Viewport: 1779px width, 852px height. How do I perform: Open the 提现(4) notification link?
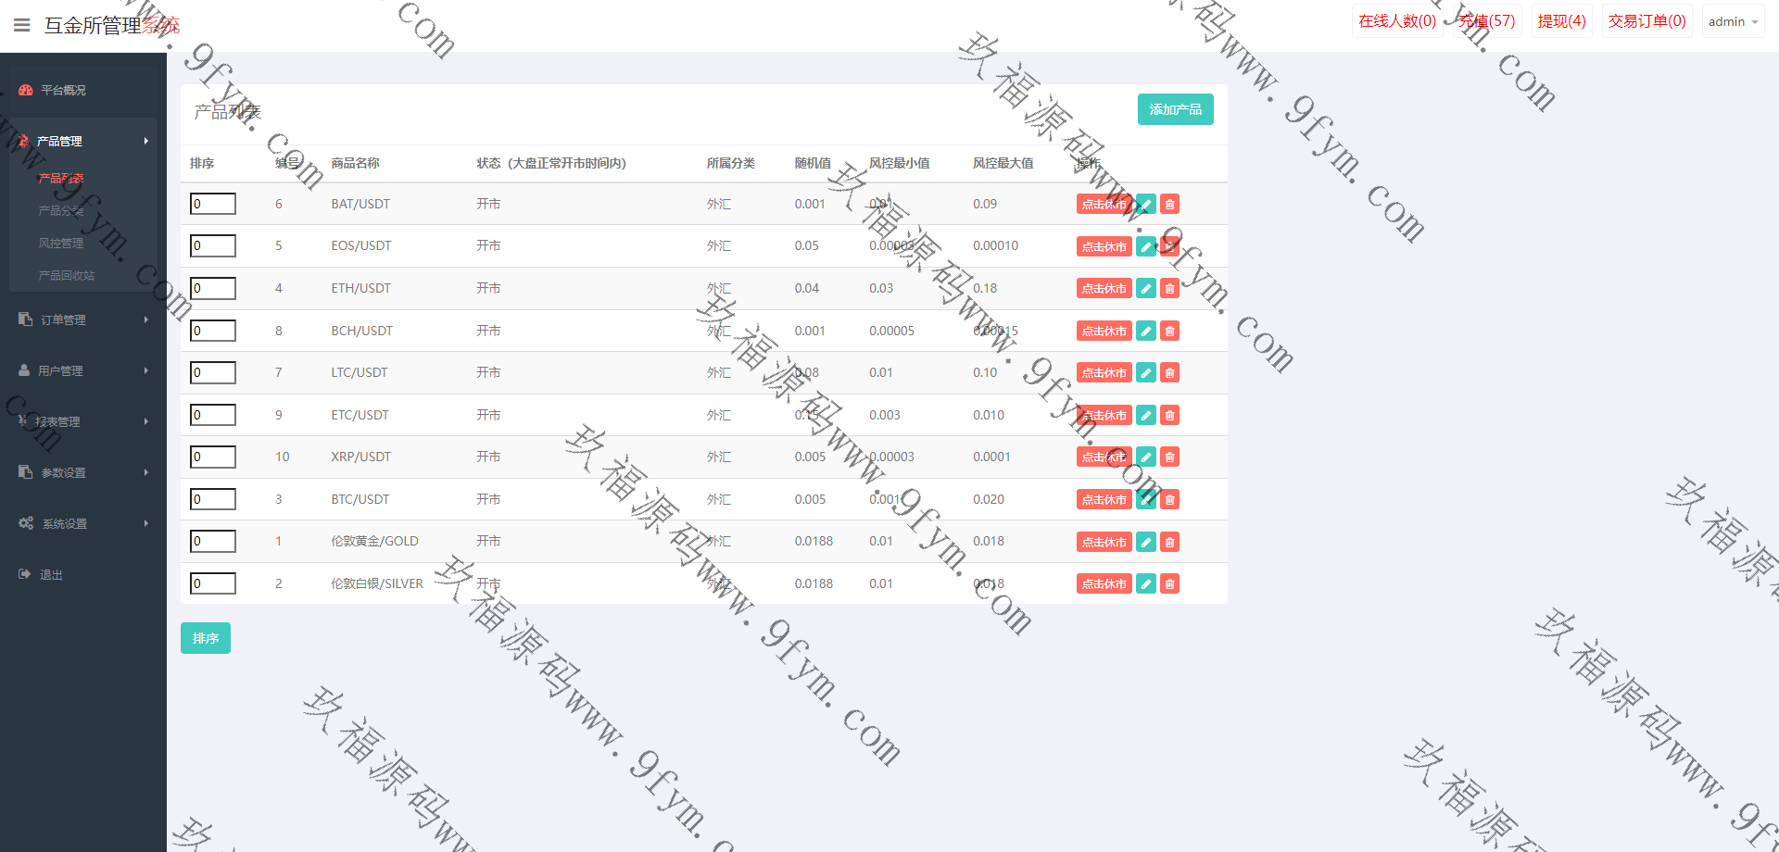tap(1561, 21)
